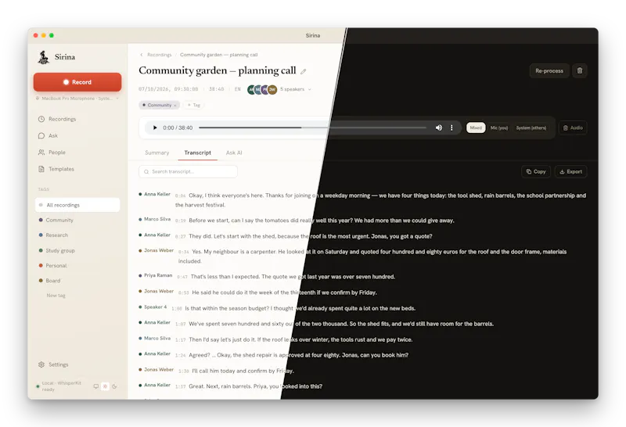Switch to system theme monitor icon

(x=95, y=386)
